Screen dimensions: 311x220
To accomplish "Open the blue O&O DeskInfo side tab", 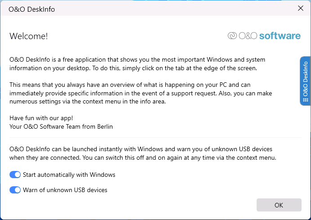I will [305, 81].
